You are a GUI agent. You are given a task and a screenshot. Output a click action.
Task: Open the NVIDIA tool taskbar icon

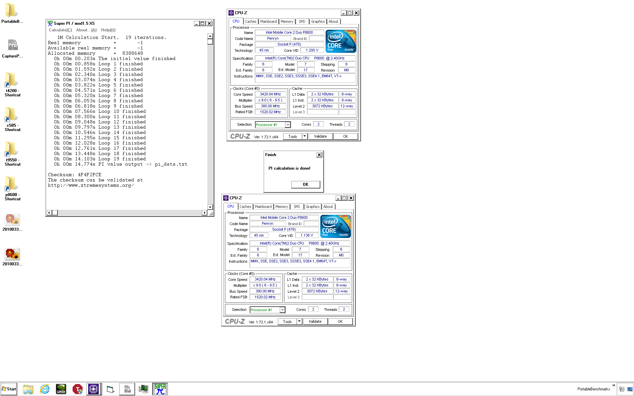coord(61,389)
